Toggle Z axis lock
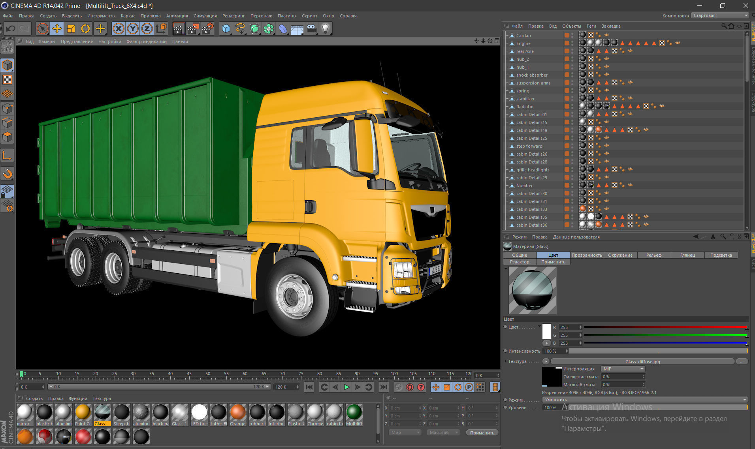755x449 pixels. pos(147,29)
